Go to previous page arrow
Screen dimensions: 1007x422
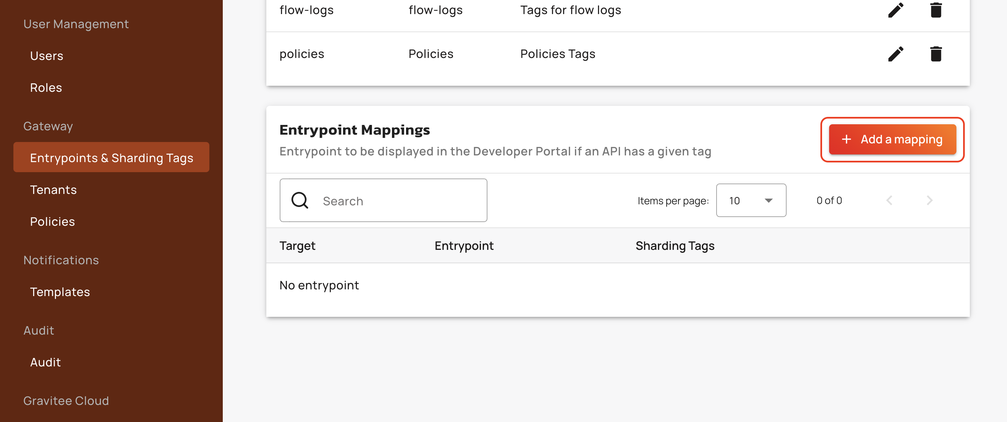889,200
